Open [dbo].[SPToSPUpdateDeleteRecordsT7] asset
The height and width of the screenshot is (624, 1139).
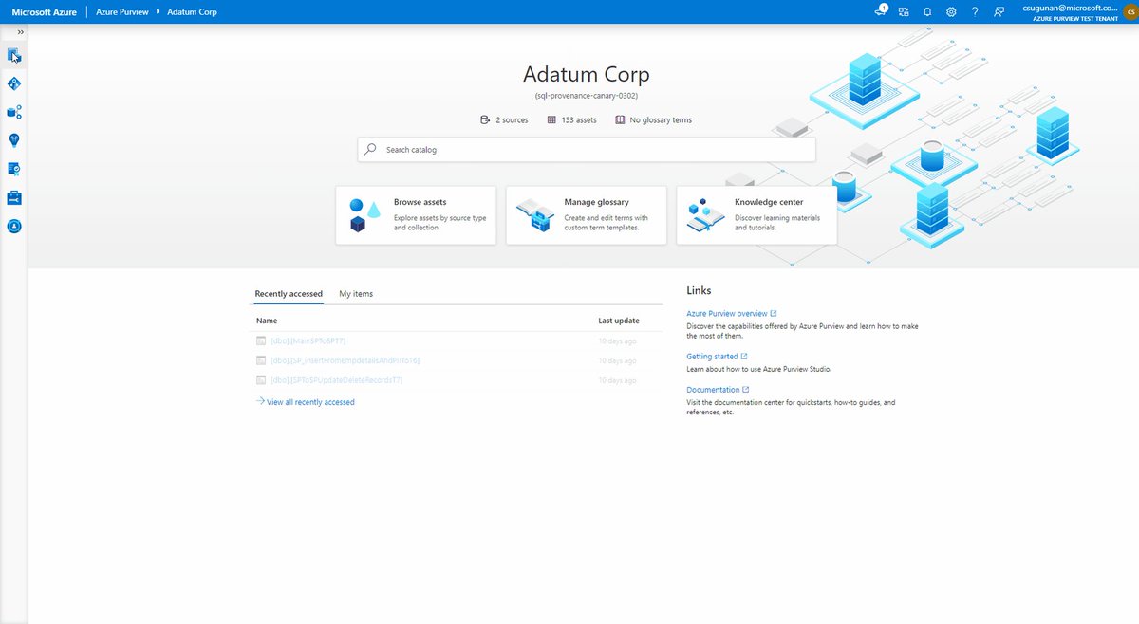pyautogui.click(x=336, y=380)
